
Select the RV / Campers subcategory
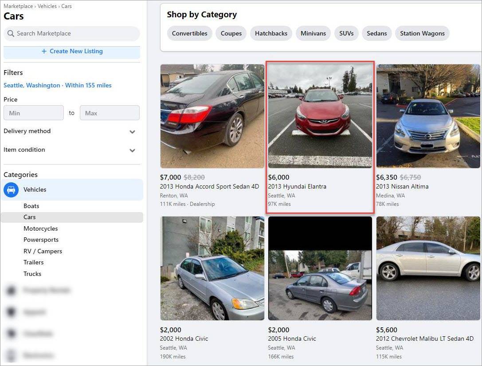pos(43,251)
